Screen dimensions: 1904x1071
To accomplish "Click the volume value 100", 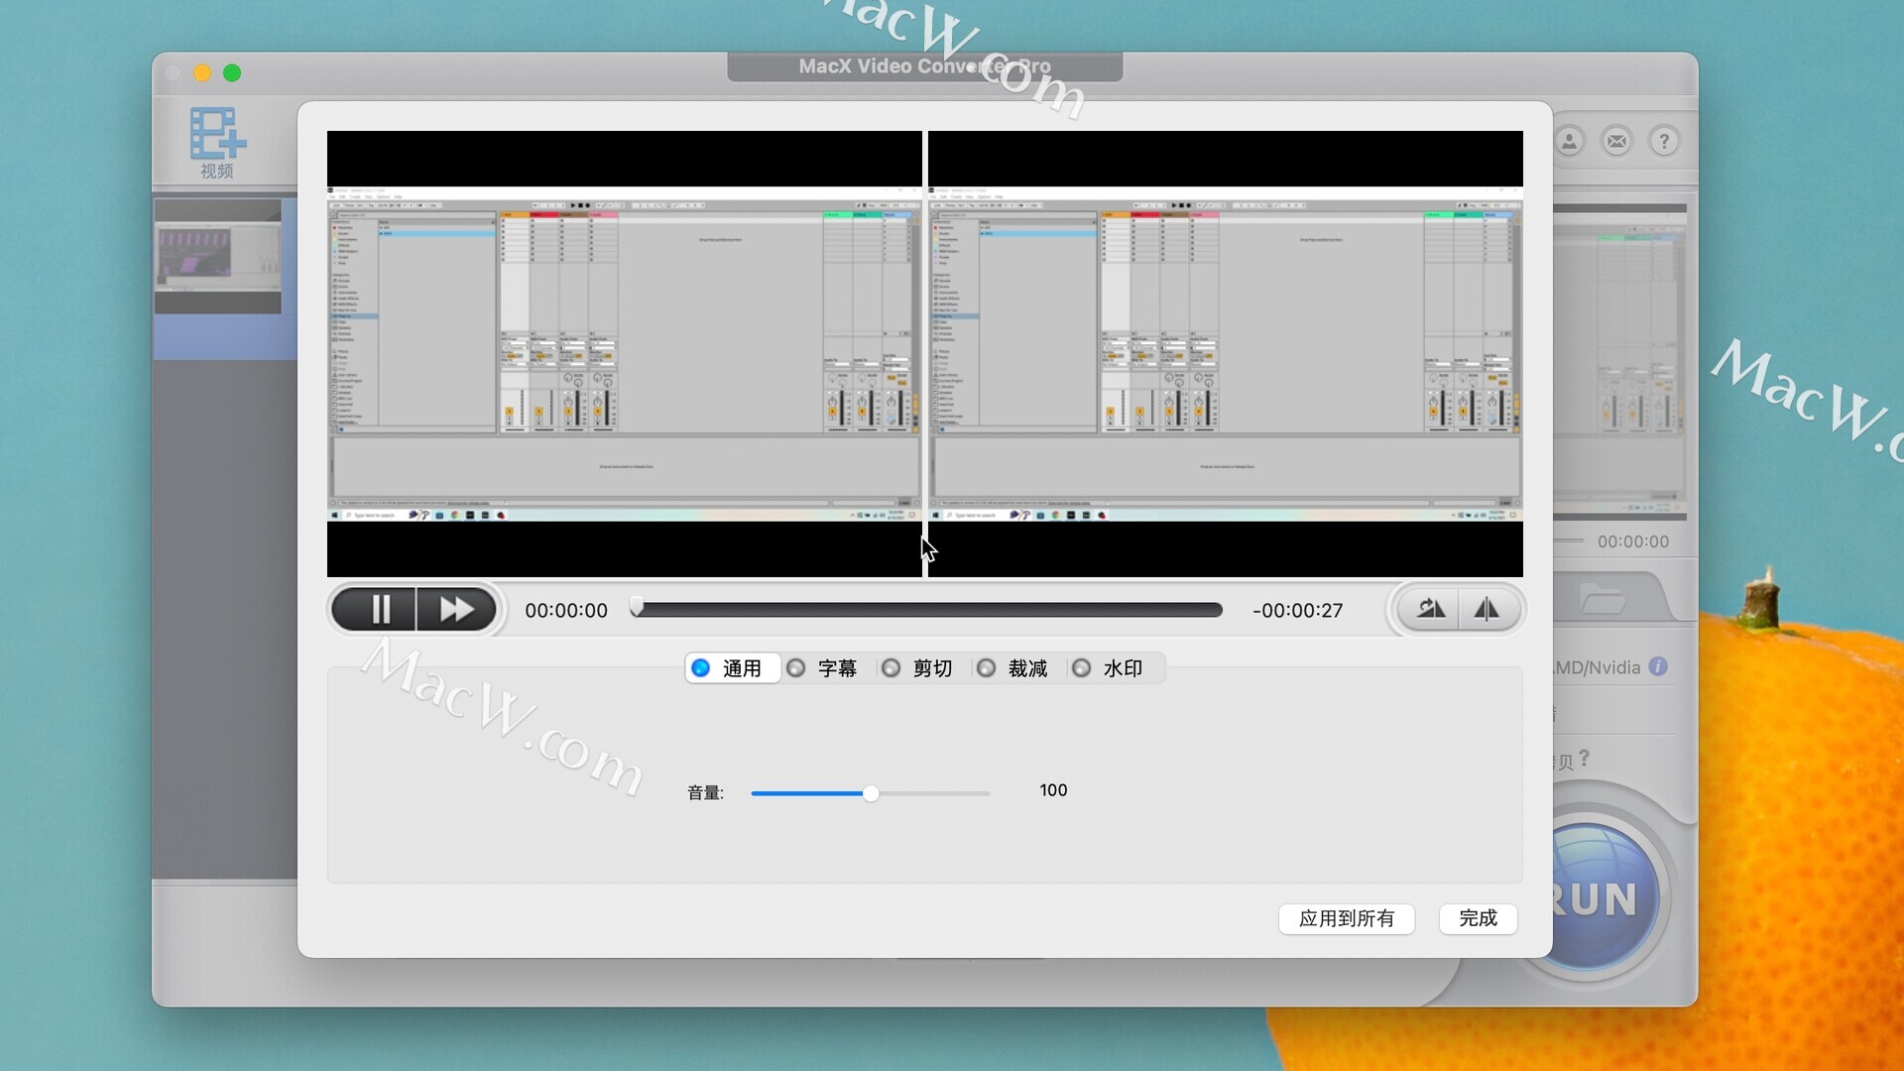I will (1053, 790).
